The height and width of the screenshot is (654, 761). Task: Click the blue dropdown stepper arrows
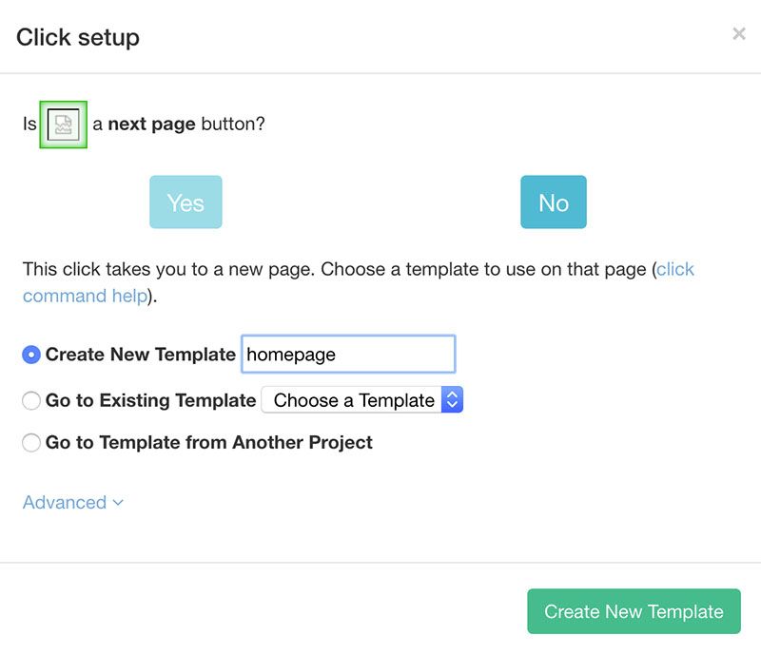[x=452, y=400]
